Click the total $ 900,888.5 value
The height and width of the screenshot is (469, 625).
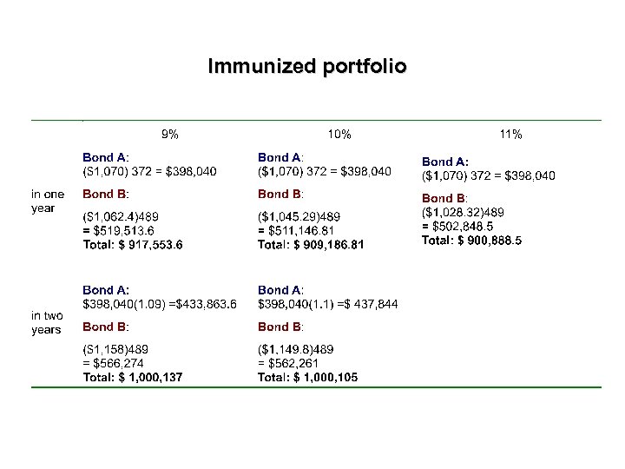(471, 240)
